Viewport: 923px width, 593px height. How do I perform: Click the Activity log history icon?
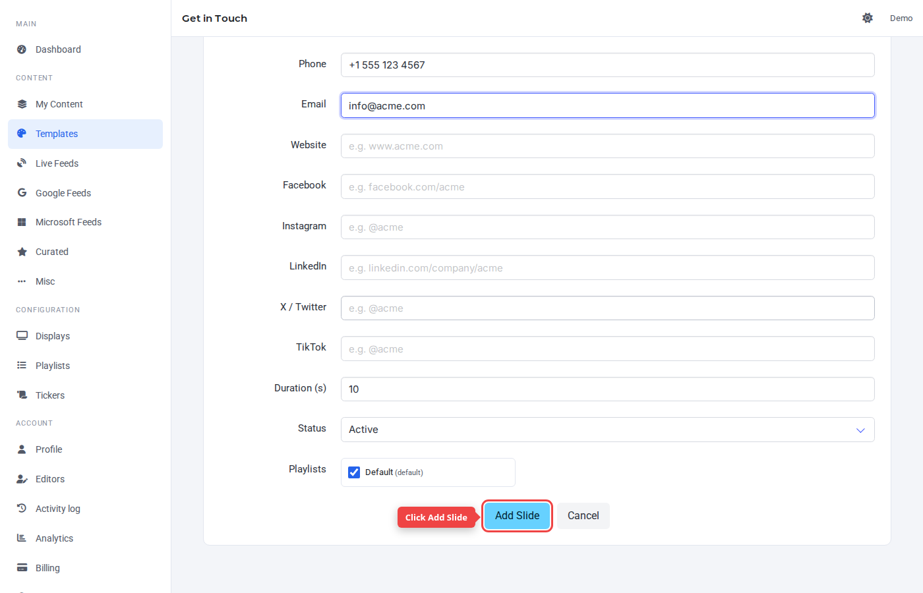(22, 509)
